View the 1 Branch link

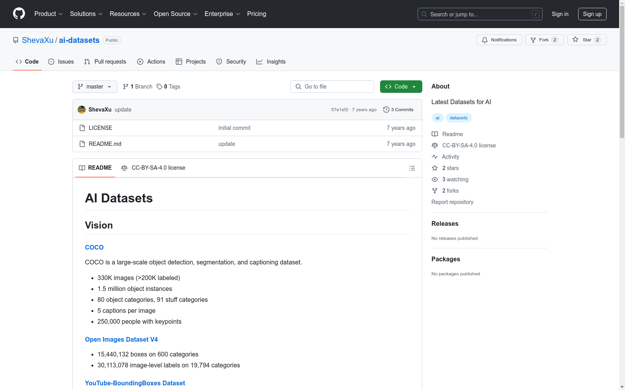pos(138,87)
